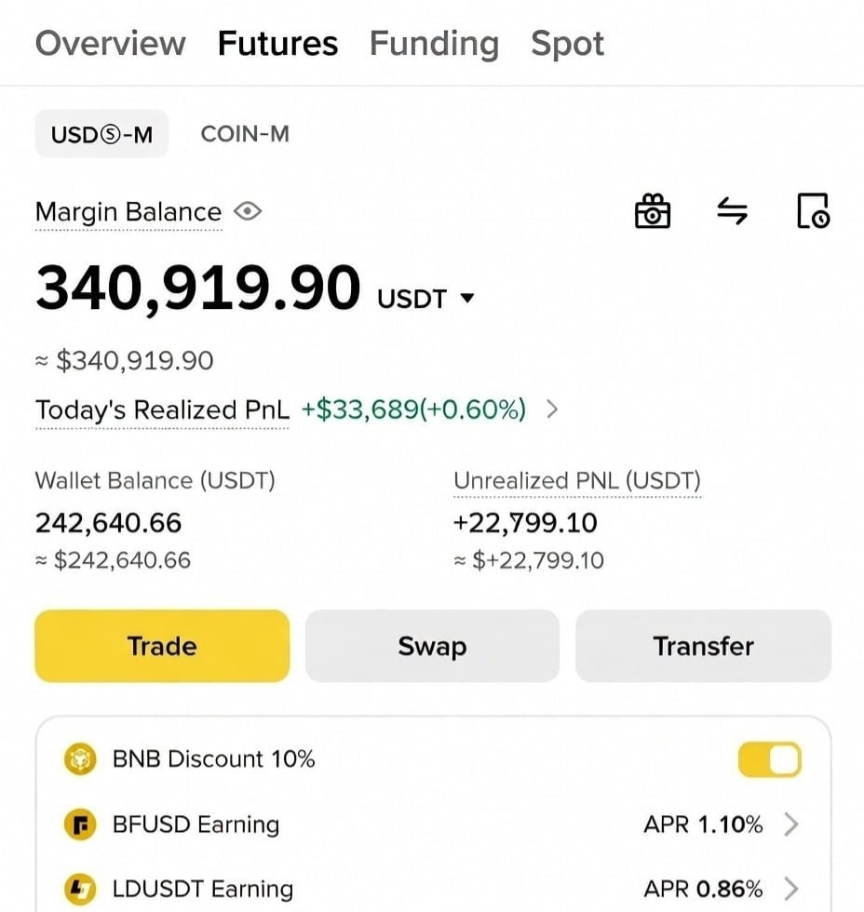Open LDUSDT Earning APR details chevron
864x912 pixels.
790,889
